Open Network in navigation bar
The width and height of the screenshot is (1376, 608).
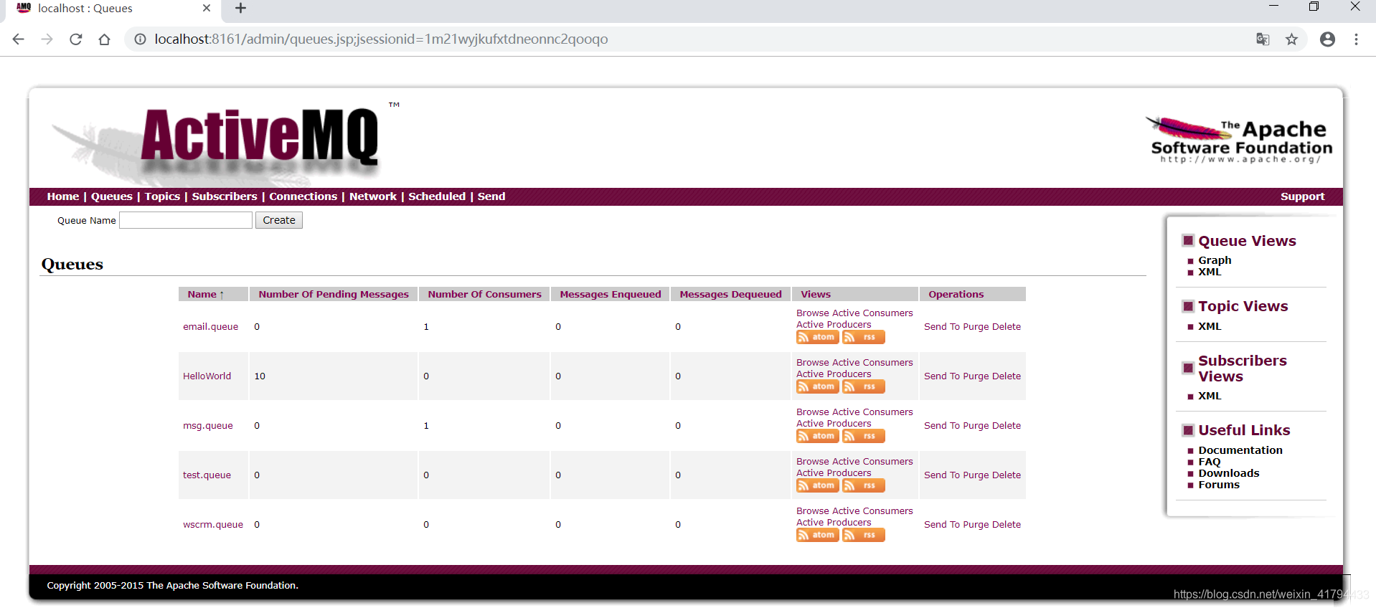click(x=373, y=196)
